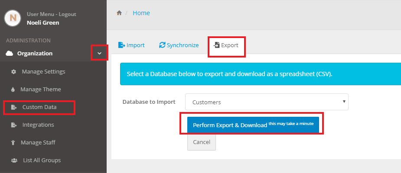Click the Organization cloud icon

point(9,53)
